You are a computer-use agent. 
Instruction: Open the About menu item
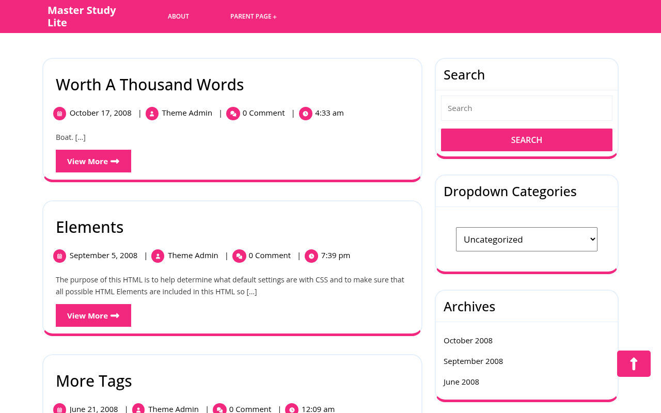[178, 17]
